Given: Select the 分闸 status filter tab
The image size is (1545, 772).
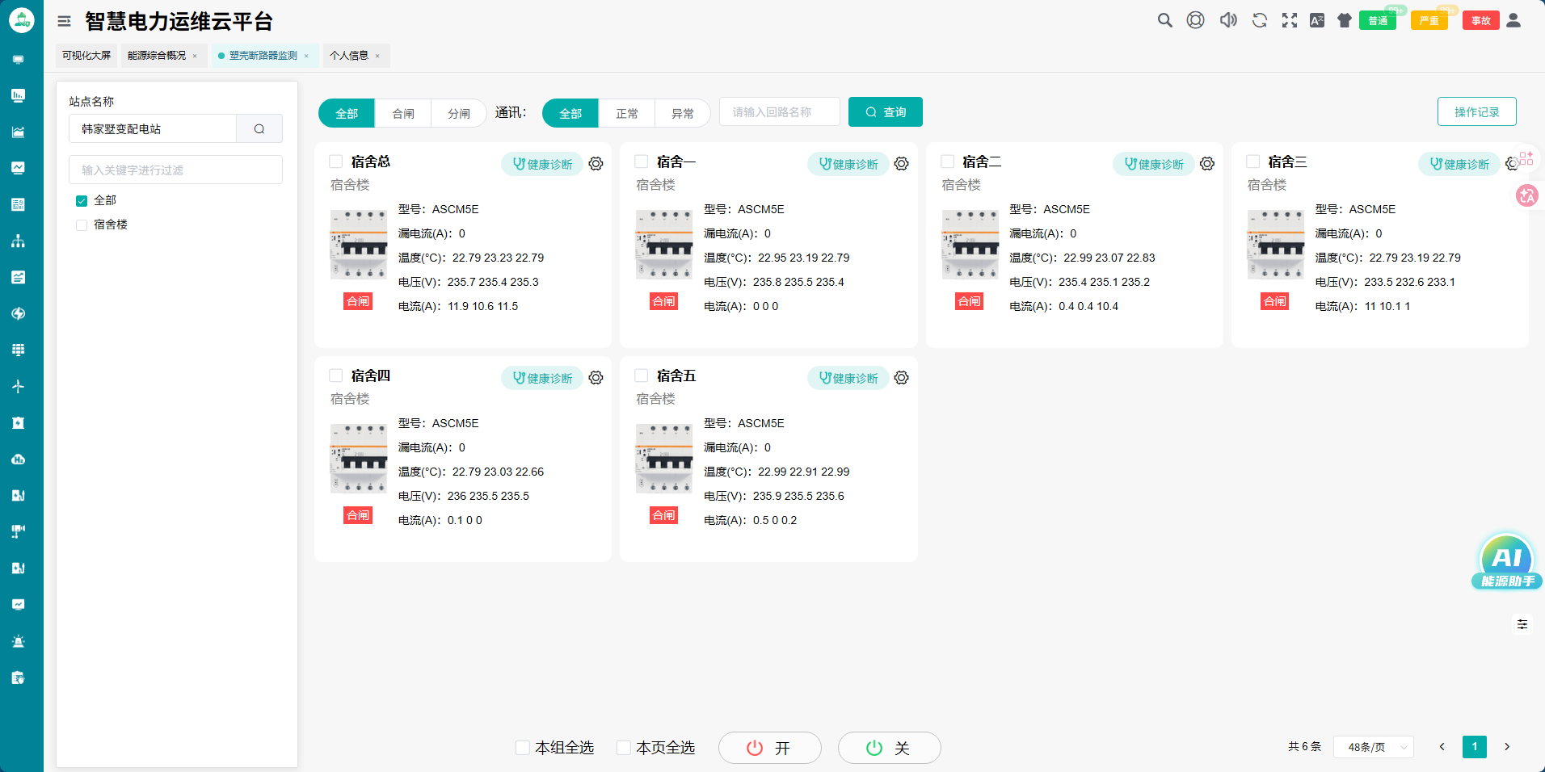Looking at the screenshot, I should click(x=459, y=114).
